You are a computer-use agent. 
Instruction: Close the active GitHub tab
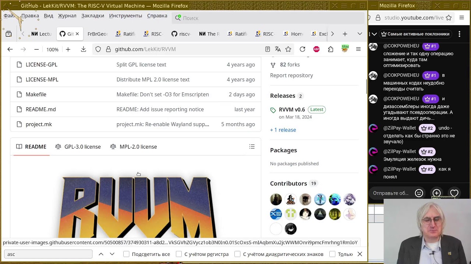pos(77,34)
